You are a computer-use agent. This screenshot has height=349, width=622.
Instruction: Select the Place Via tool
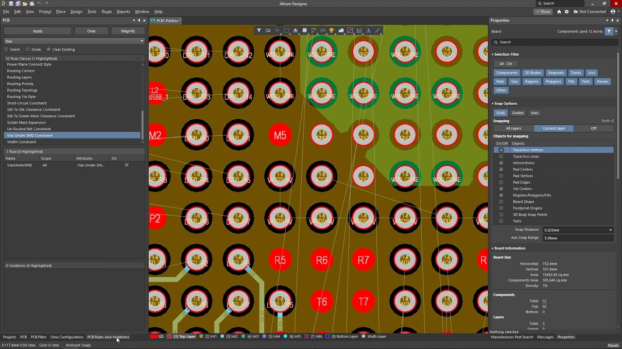[x=332, y=31]
